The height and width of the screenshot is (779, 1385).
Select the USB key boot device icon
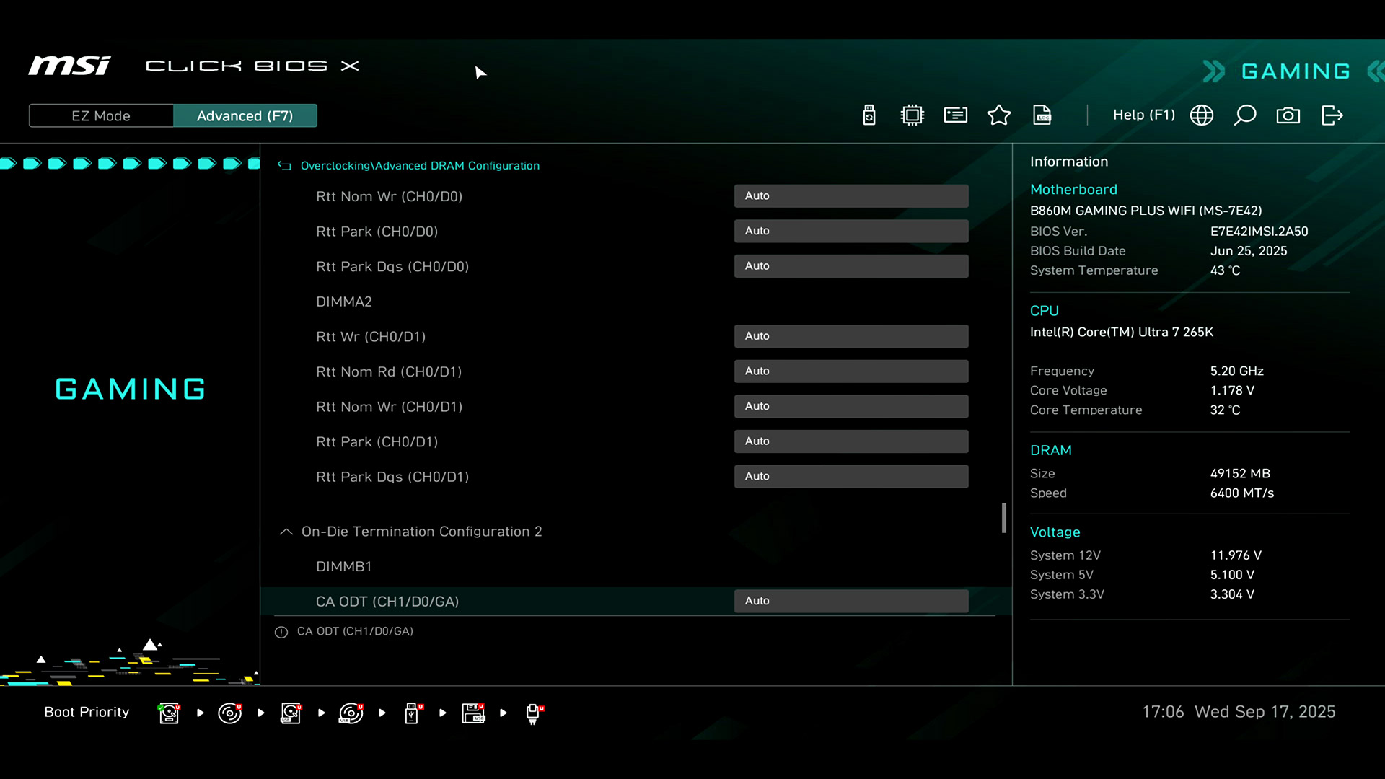[x=412, y=713]
